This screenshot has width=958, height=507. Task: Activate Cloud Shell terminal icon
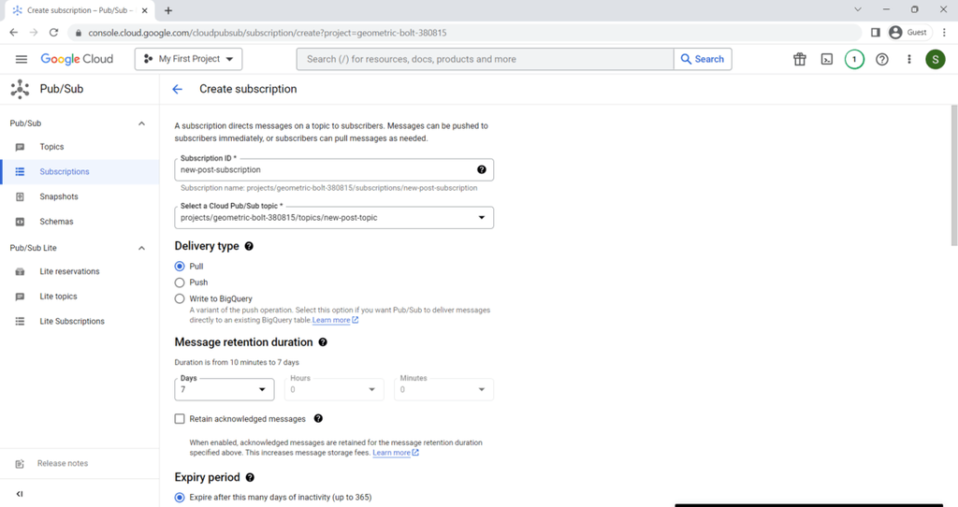tap(827, 59)
